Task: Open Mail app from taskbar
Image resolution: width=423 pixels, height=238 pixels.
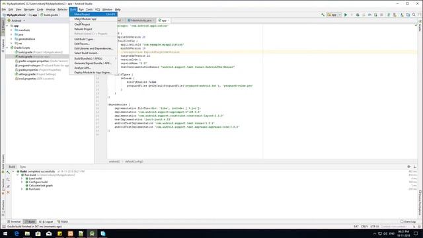Action: click(49, 233)
